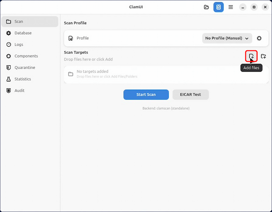Click 'Backend: clamscan (standalone)' text
This screenshot has height=212, width=272.
[x=166, y=108]
